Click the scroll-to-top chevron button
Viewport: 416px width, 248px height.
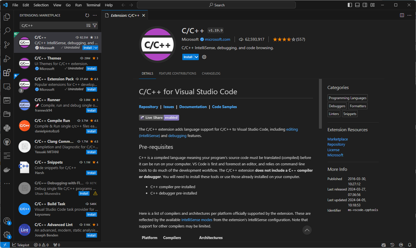[307, 230]
